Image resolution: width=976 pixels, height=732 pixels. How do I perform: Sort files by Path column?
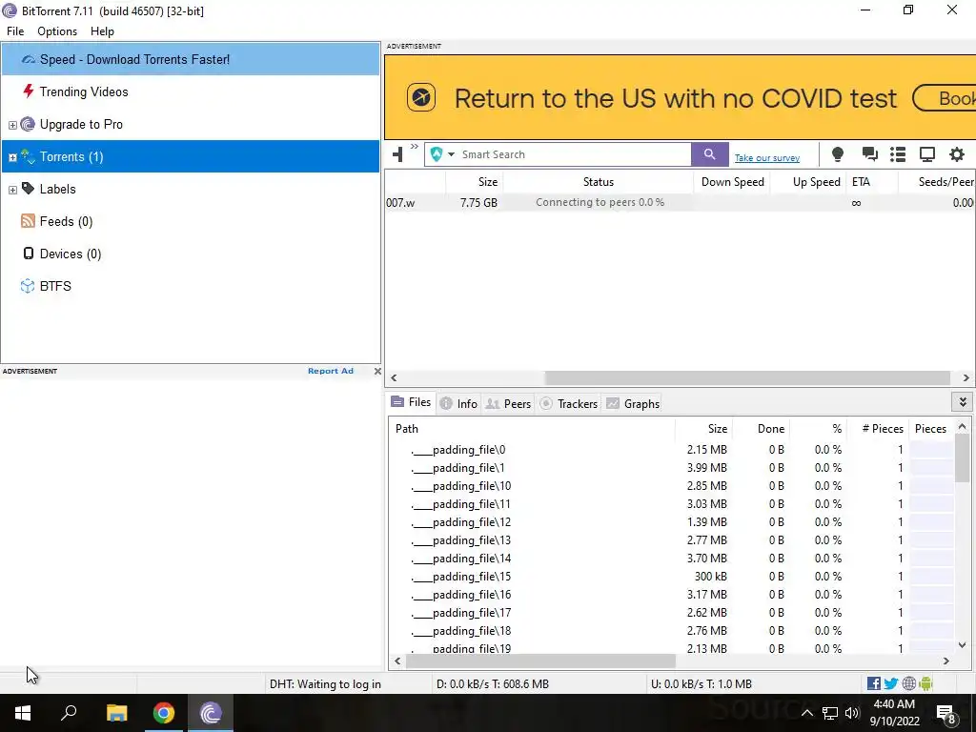click(532, 428)
